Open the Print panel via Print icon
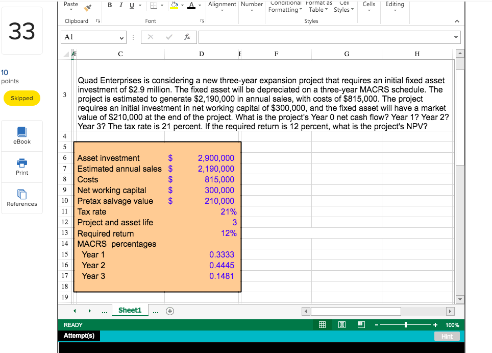The image size is (492, 353). [21, 167]
